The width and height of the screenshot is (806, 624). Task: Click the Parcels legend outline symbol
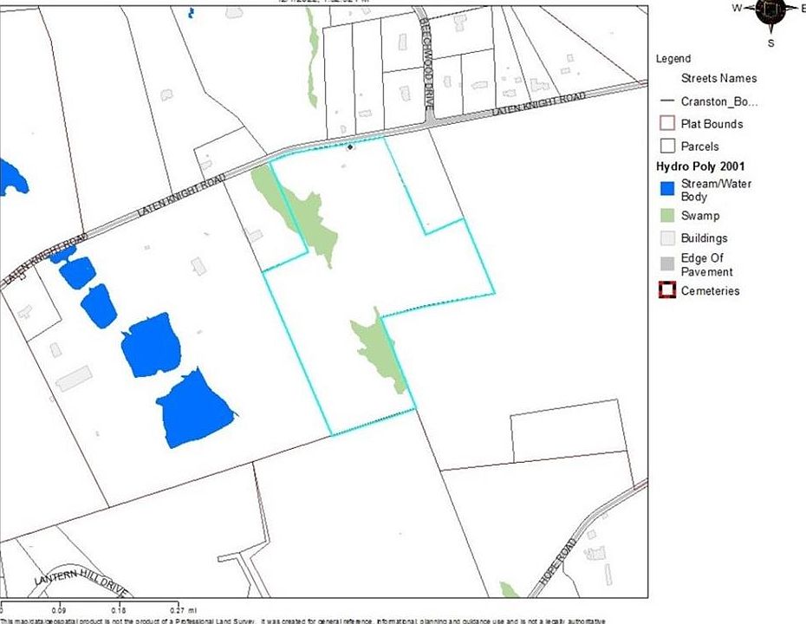point(667,146)
